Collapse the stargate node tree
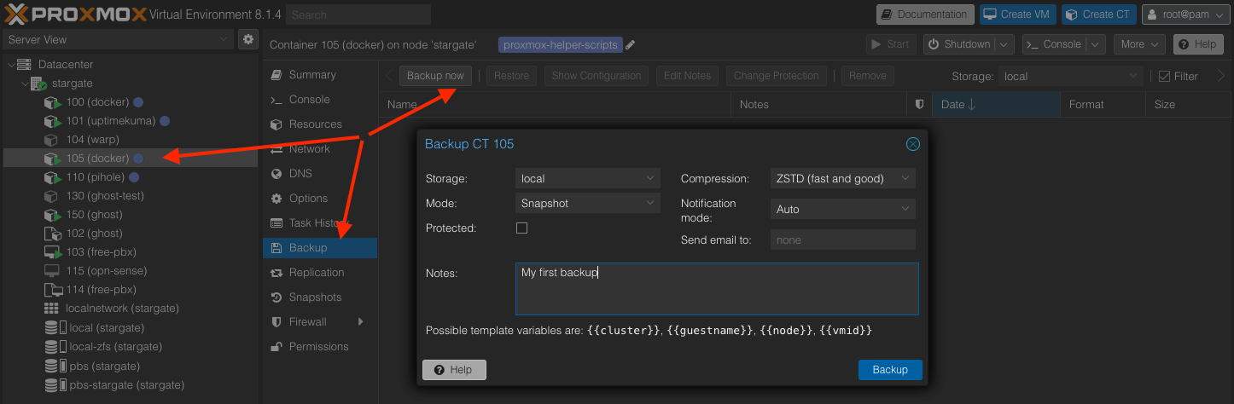Screen dimensions: 1234x404 (24, 84)
